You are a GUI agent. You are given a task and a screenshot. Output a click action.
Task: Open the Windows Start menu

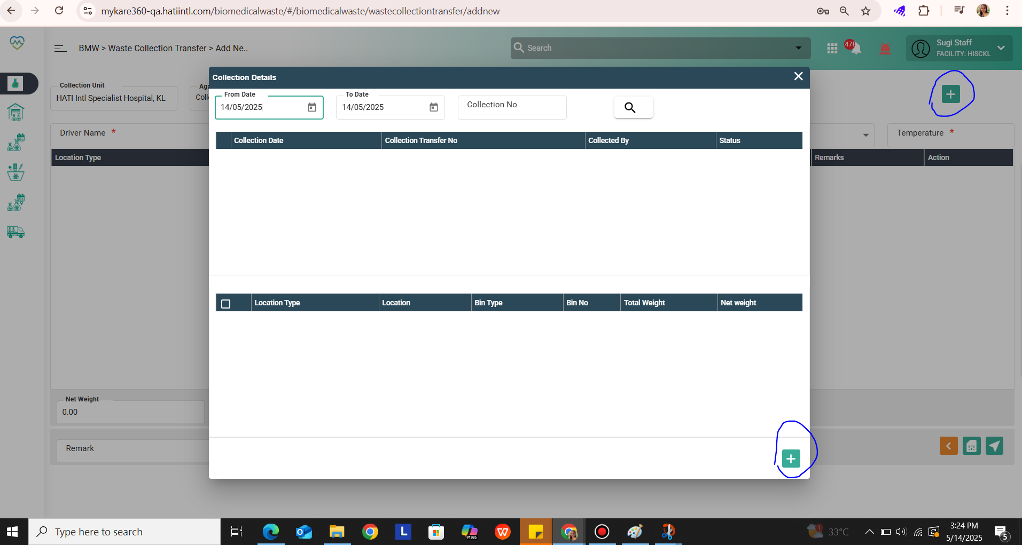12,532
